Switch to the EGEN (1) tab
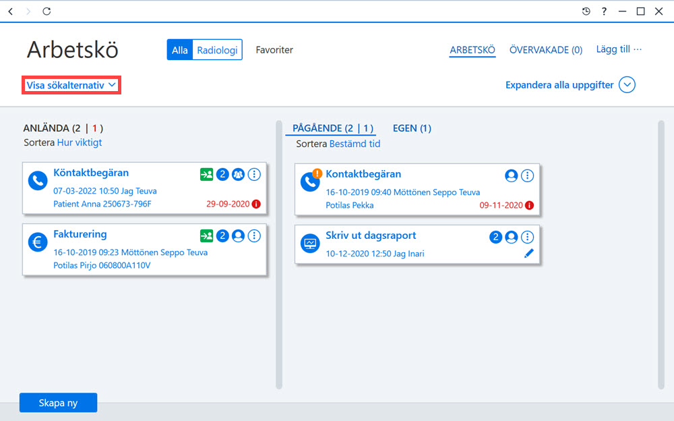674x421 pixels. click(412, 128)
